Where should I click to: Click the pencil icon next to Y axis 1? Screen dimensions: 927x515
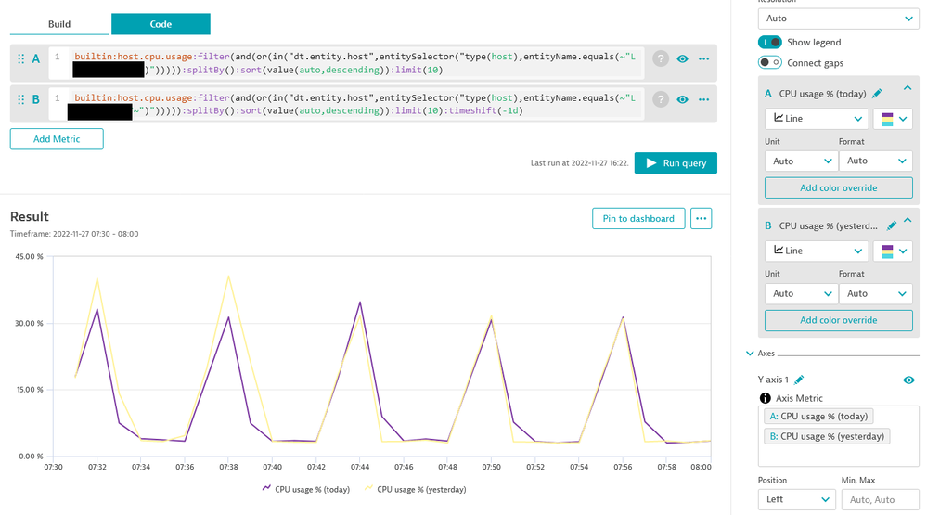pyautogui.click(x=799, y=380)
